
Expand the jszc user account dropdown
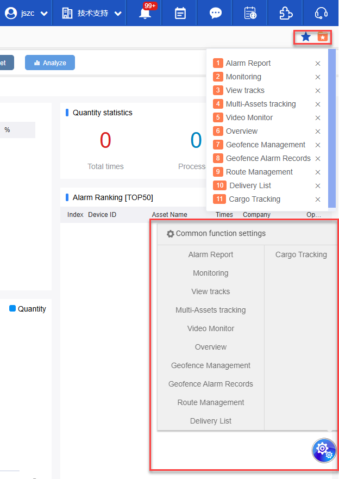pos(26,14)
